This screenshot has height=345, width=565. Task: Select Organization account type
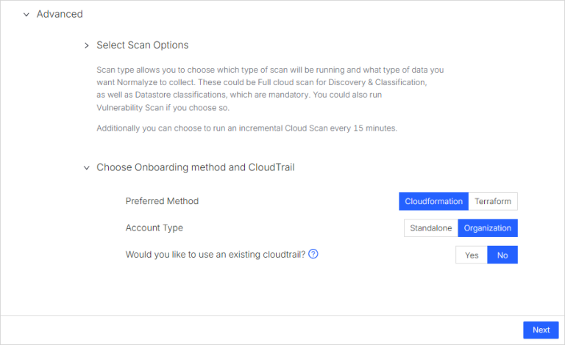[x=488, y=228]
